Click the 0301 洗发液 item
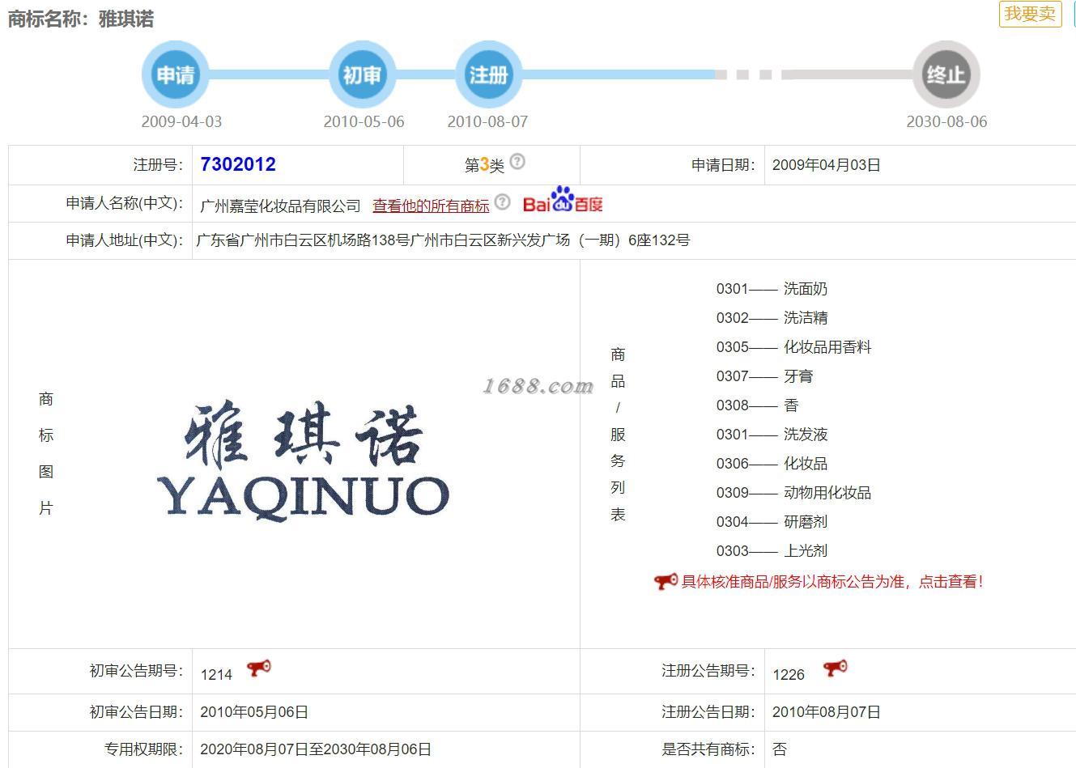Image resolution: width=1076 pixels, height=768 pixels. coord(772,435)
